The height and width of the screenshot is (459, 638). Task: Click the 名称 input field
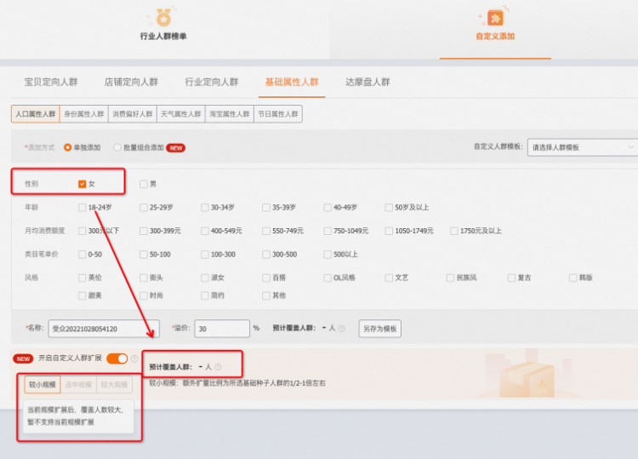(x=103, y=329)
